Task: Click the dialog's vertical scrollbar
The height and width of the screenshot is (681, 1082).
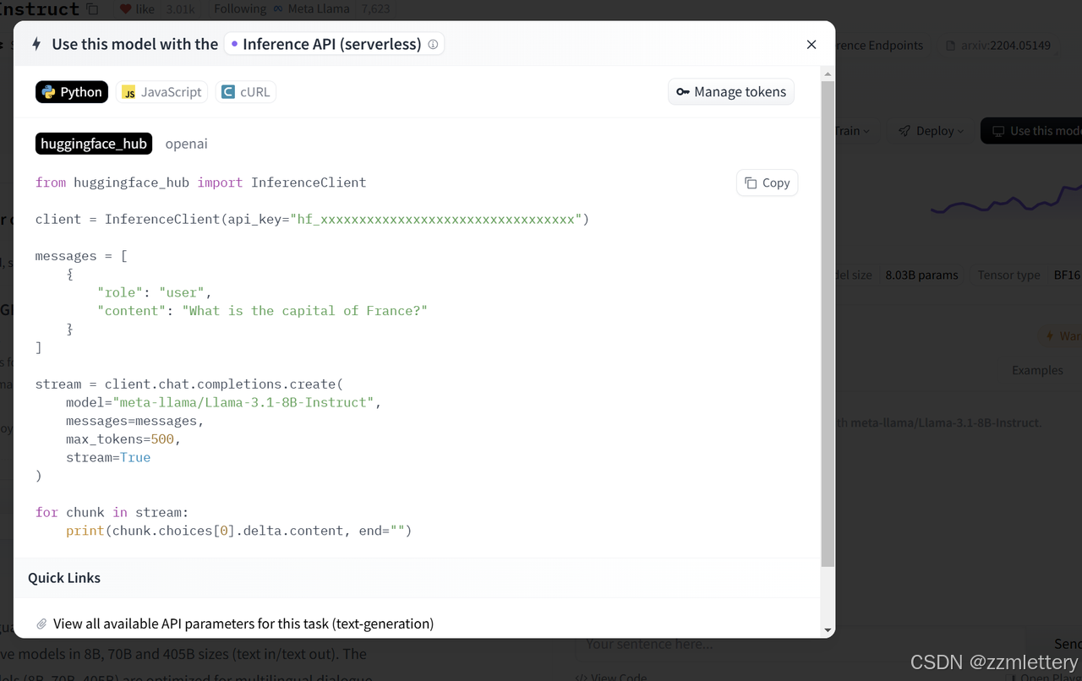Action: click(828, 324)
